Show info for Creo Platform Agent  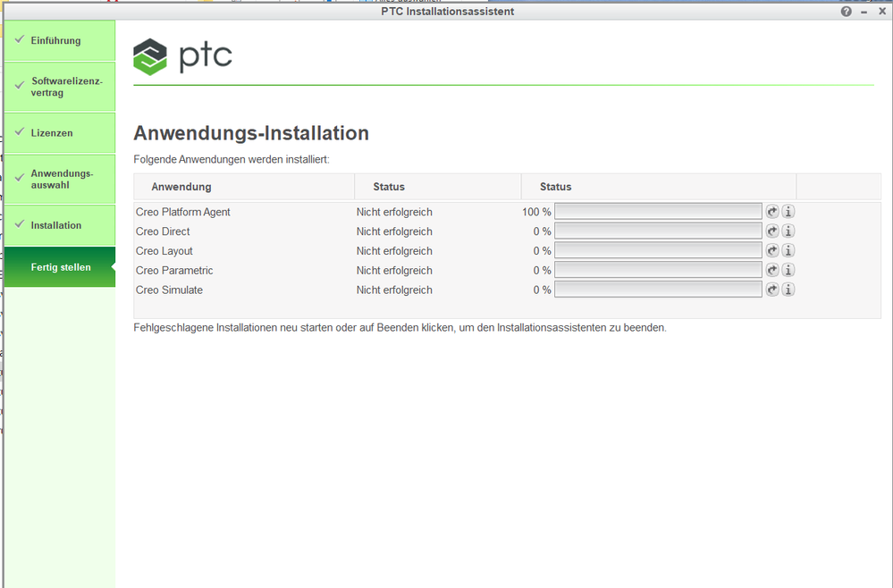click(788, 212)
